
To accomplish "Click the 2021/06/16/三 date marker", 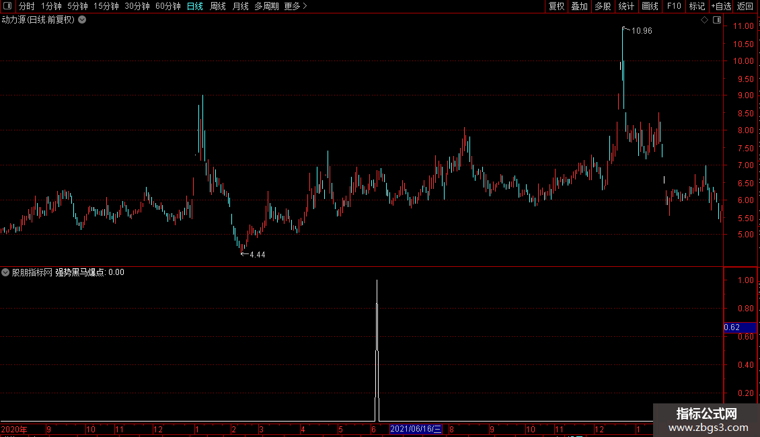I will click(x=416, y=429).
